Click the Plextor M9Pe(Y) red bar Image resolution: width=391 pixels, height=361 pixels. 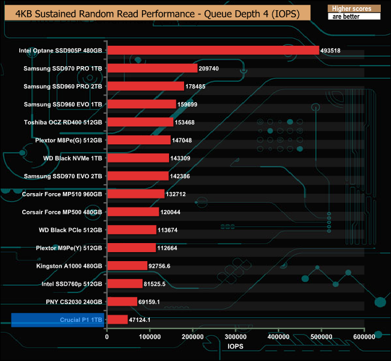click(x=132, y=248)
